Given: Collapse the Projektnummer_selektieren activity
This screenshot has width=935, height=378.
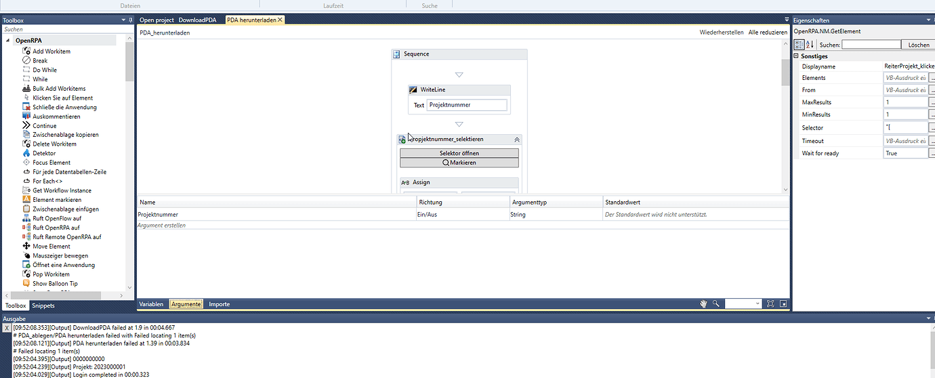Looking at the screenshot, I should point(517,140).
